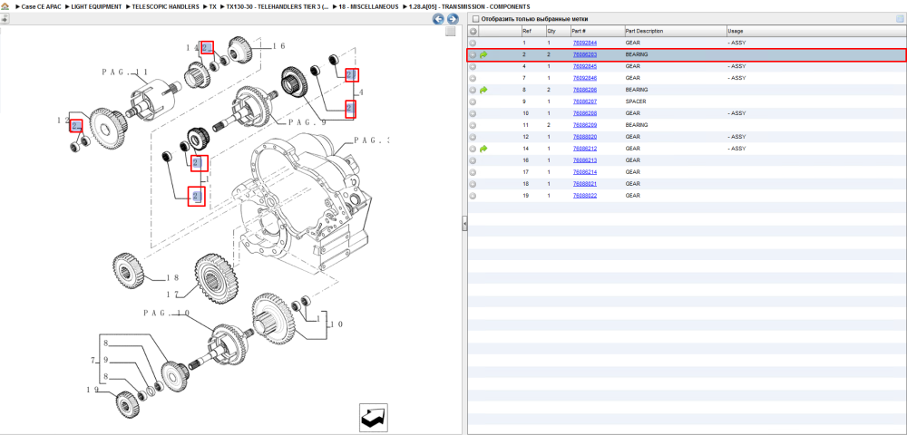Click the blue forward arrow button
The width and height of the screenshot is (907, 435).
click(453, 19)
